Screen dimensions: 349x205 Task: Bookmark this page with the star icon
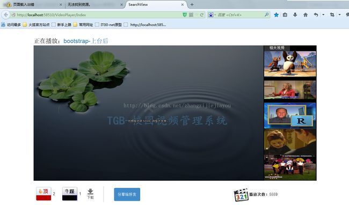coord(276,15)
